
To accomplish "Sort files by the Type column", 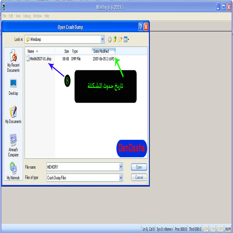I will click(81, 51).
